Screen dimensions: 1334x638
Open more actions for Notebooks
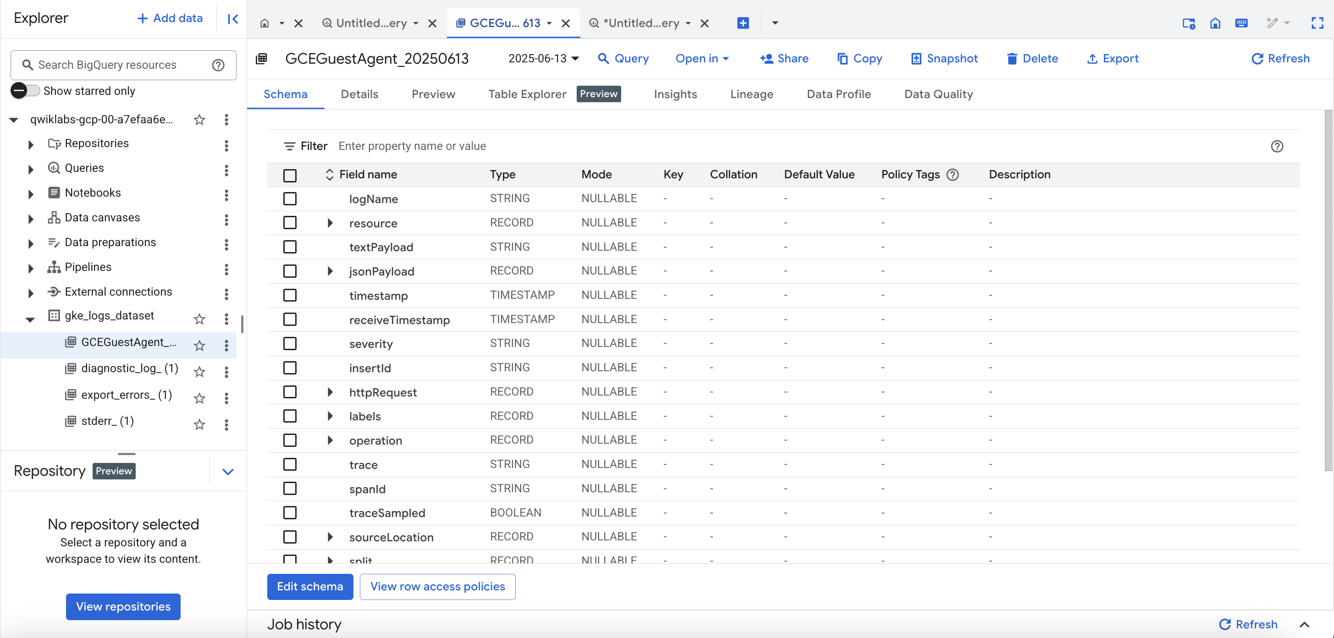click(226, 195)
